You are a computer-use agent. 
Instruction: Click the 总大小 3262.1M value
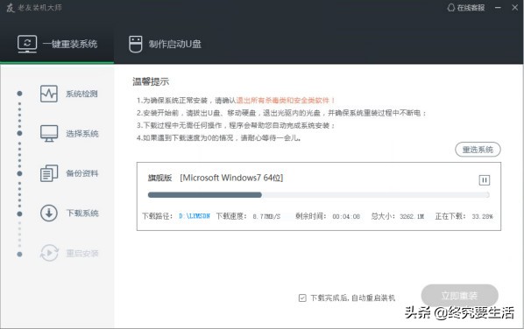click(x=412, y=216)
